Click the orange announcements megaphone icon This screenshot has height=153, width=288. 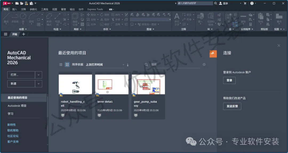point(213,54)
